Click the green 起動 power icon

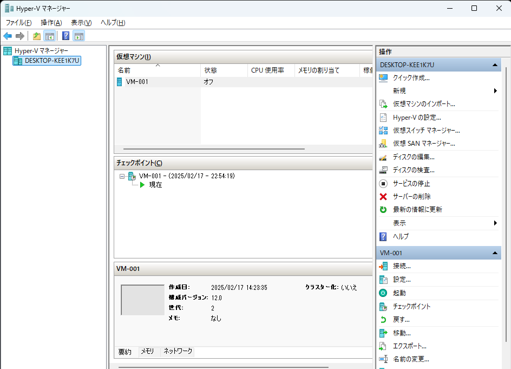click(x=383, y=293)
